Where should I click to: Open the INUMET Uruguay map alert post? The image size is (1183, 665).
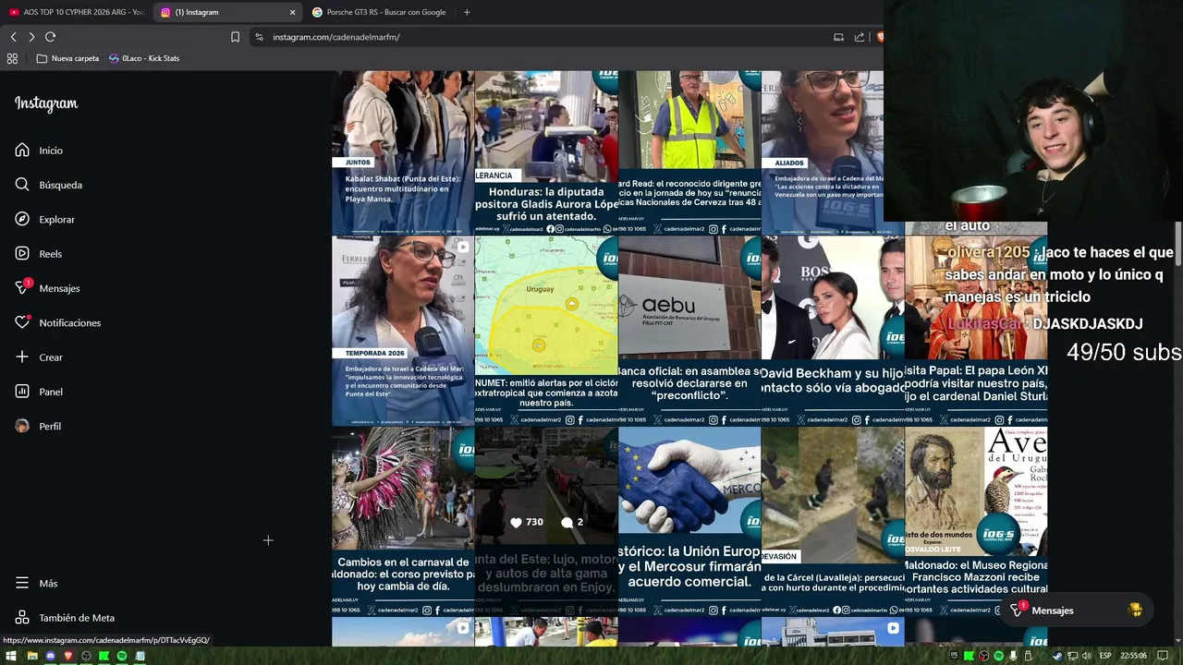point(546,331)
